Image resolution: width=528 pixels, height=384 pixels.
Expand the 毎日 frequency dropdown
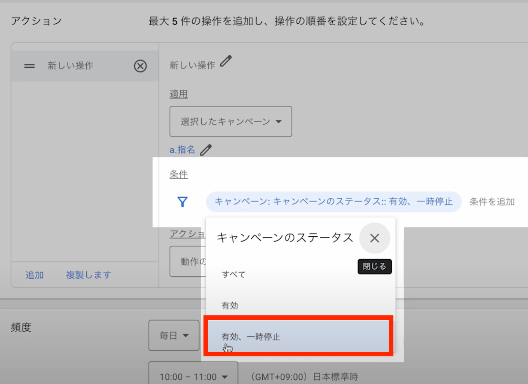click(x=174, y=335)
